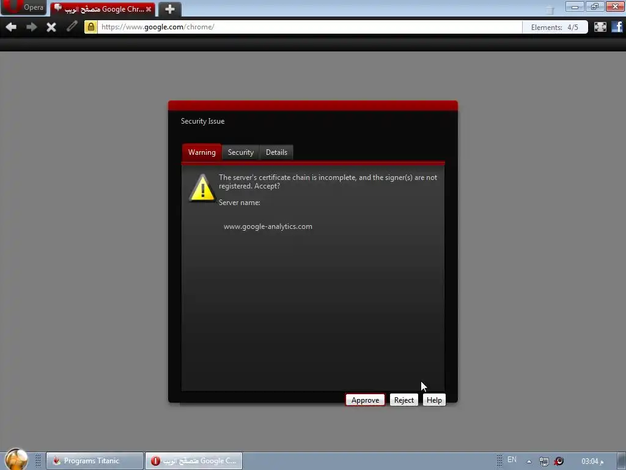Show hidden tray icons arrow
This screenshot has width=626, height=470.
click(529, 461)
